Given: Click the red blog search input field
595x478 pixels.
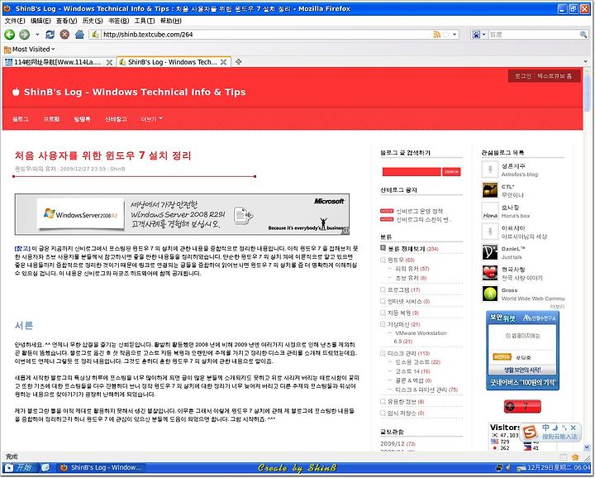Looking at the screenshot, I should pos(412,172).
